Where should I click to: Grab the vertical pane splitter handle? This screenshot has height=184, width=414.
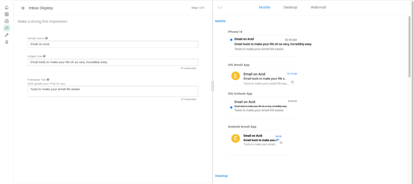point(213,86)
